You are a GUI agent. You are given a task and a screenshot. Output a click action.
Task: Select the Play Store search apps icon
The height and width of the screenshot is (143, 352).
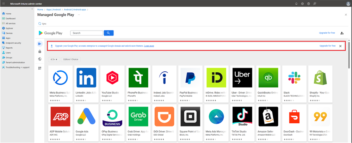click(x=40, y=44)
